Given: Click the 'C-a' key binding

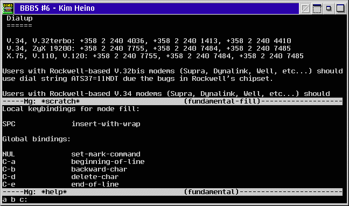Looking at the screenshot, I should tap(9, 162).
